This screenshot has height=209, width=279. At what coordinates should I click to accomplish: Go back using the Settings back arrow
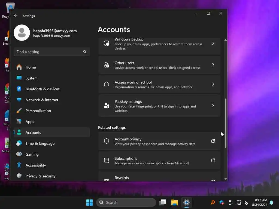click(x=16, y=16)
